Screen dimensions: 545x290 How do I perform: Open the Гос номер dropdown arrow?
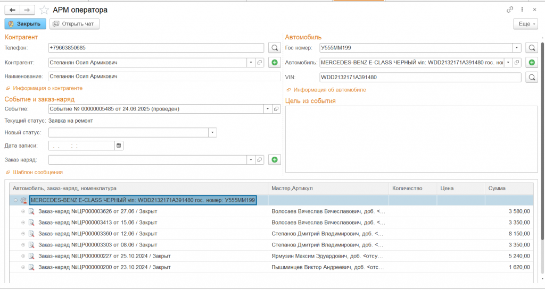[x=516, y=48]
